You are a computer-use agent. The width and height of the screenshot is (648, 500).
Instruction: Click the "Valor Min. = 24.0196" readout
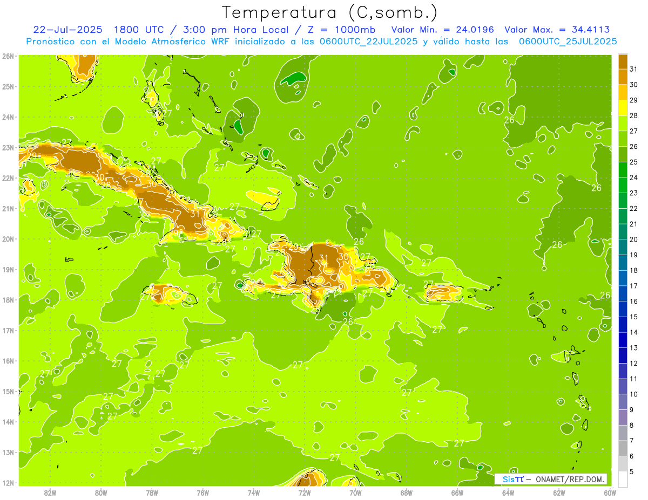[x=443, y=30]
